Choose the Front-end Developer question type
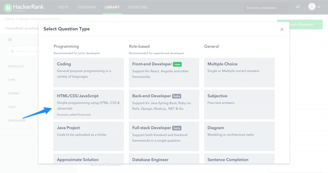This screenshot has height=173, width=328. click(x=164, y=72)
